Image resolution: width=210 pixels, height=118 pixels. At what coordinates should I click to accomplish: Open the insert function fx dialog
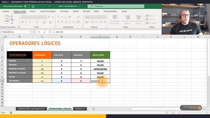click(x=50, y=32)
